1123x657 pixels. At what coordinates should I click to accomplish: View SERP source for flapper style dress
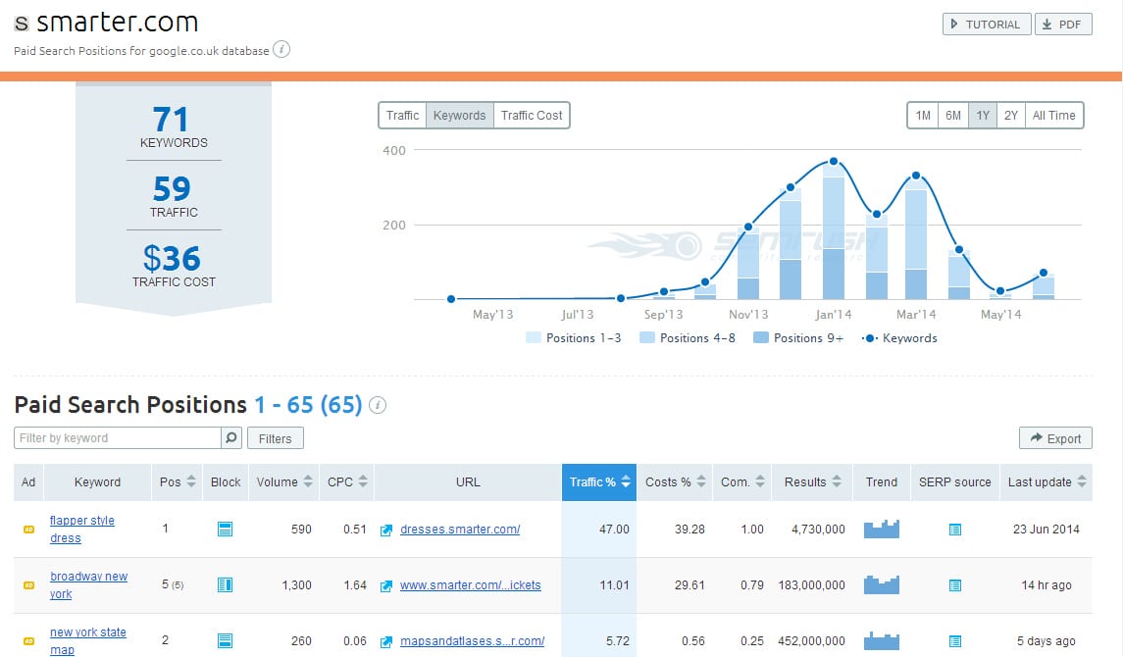point(954,530)
